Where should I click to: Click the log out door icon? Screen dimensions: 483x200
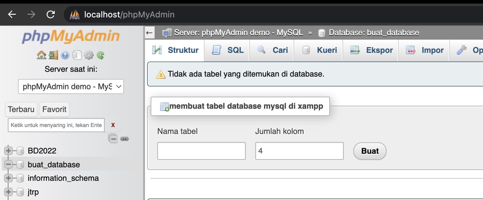[53, 55]
